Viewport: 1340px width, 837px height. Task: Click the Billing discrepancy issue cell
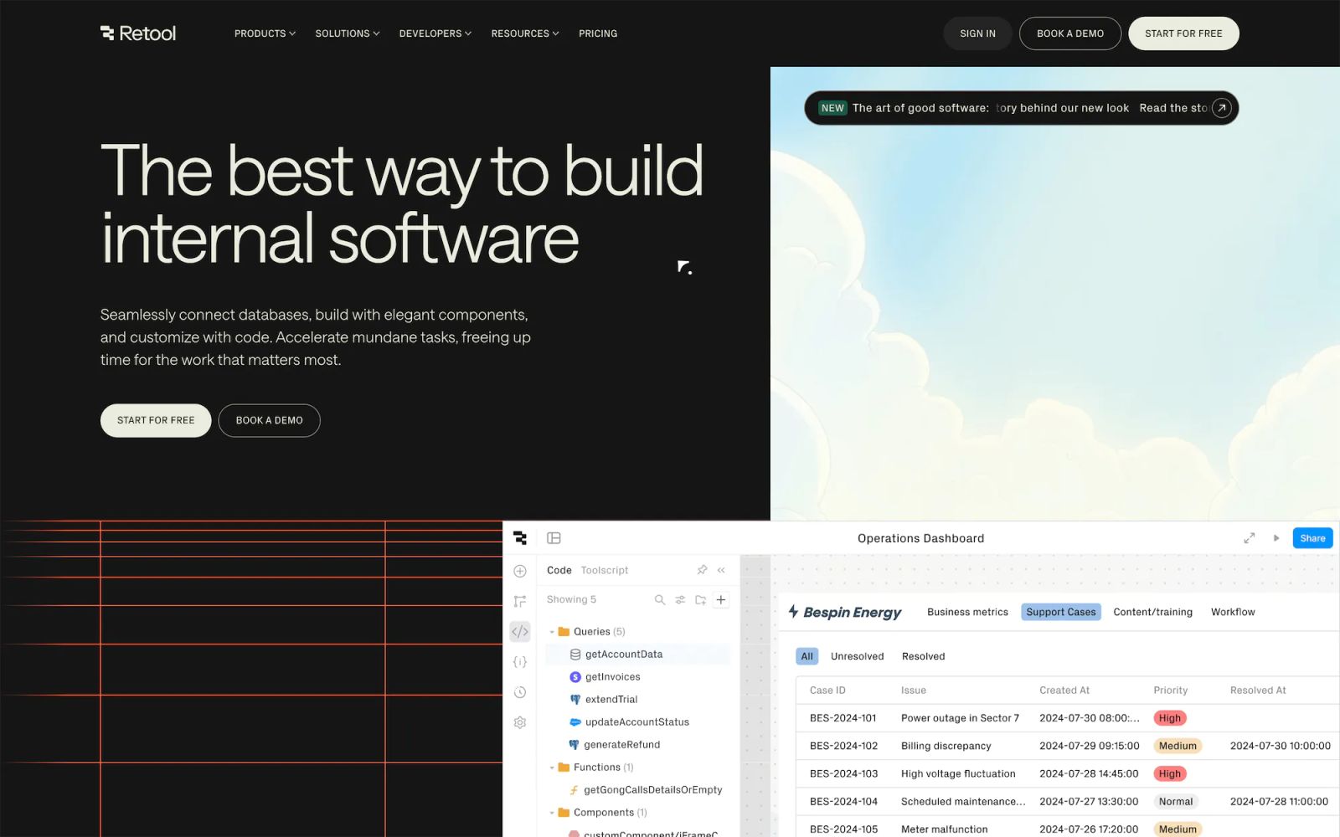click(946, 746)
